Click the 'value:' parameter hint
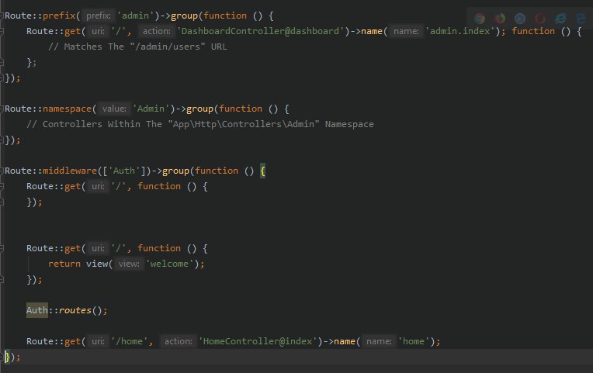Viewport: 593px width, 373px height. click(x=114, y=109)
